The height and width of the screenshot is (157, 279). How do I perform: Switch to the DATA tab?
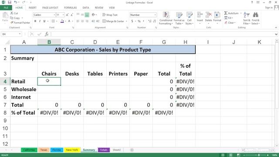(85, 8)
